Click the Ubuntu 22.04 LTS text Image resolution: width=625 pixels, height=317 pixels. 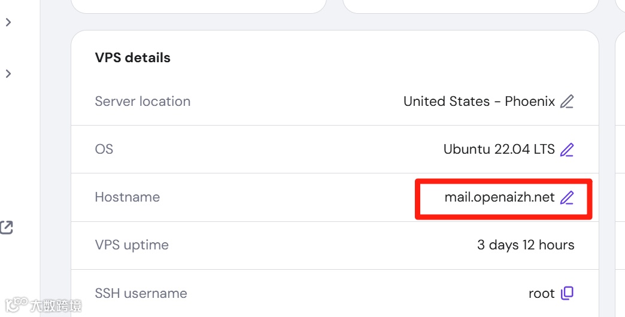point(499,149)
